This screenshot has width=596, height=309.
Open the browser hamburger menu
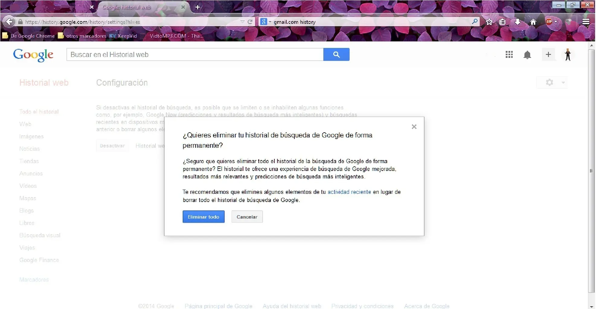point(586,22)
